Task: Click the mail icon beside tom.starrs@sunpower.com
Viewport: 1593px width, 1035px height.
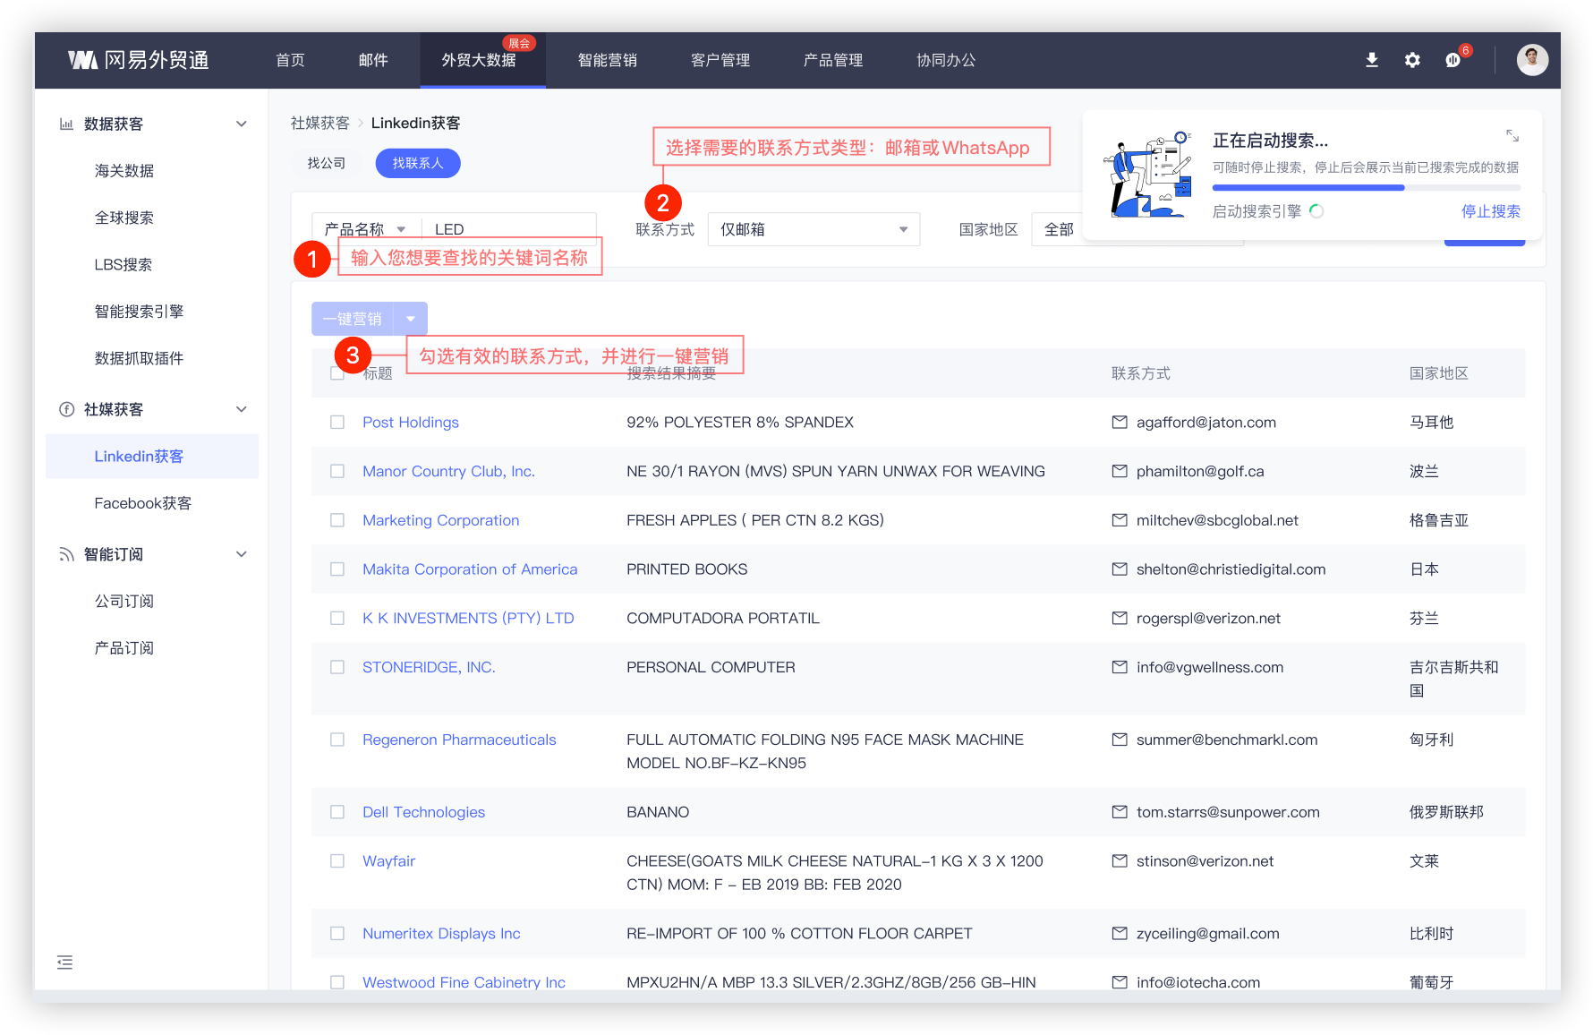Action: [x=1120, y=812]
